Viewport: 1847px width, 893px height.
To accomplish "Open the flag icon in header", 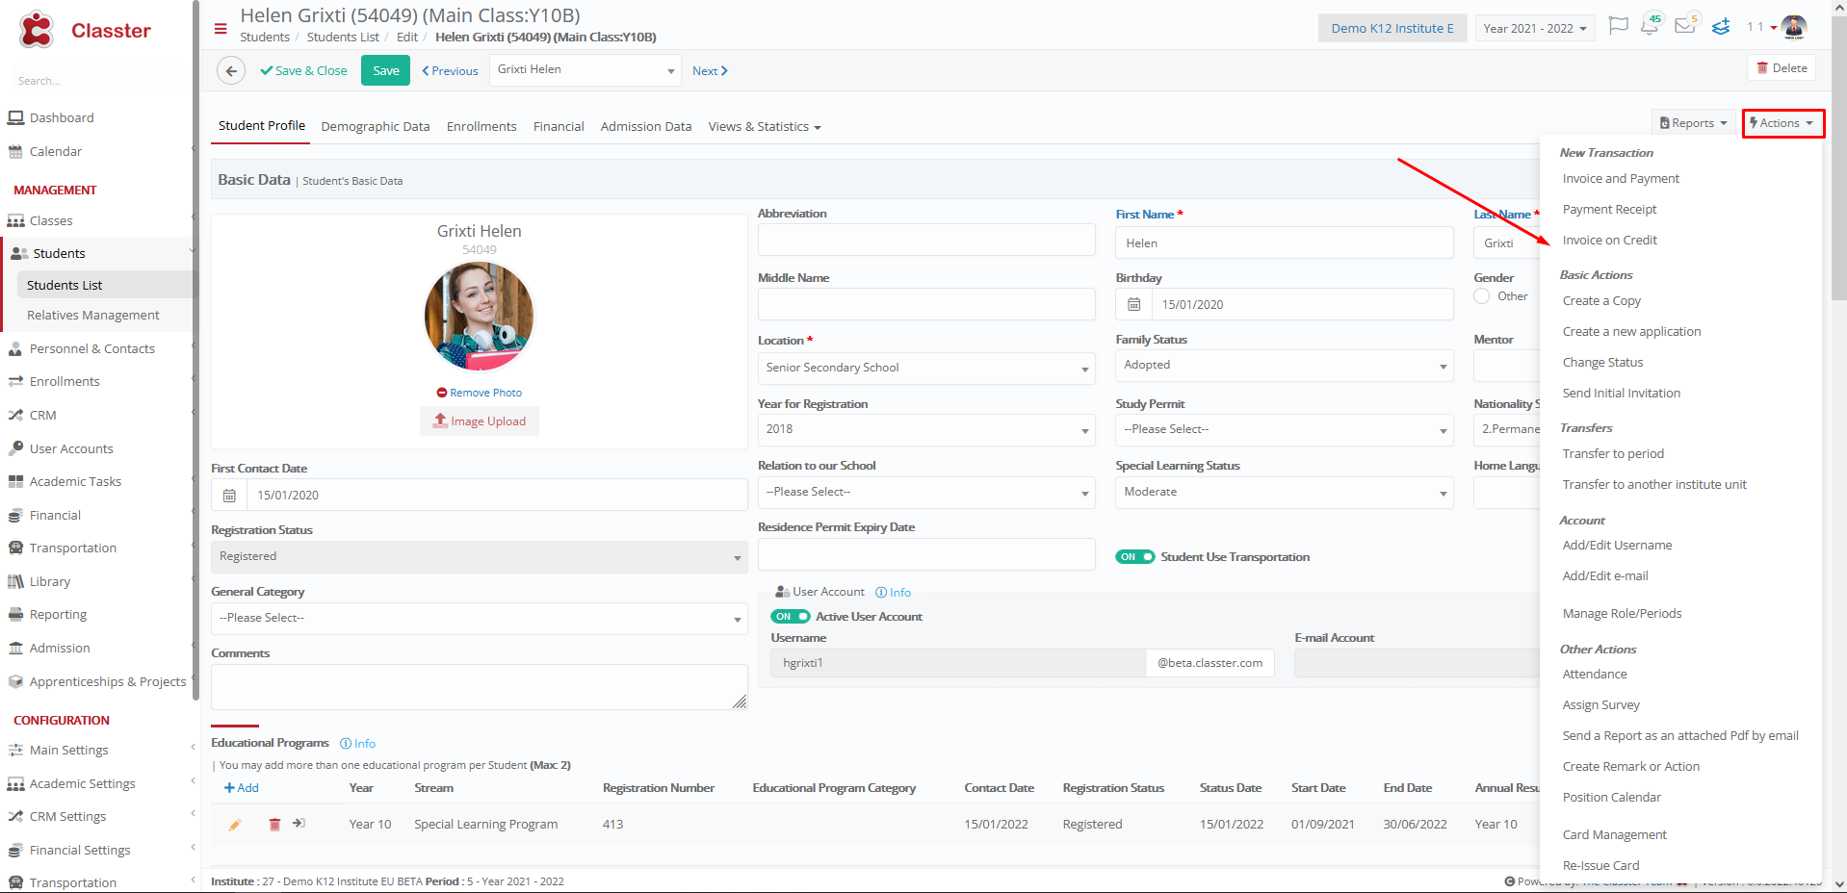I will pyautogui.click(x=1619, y=26).
